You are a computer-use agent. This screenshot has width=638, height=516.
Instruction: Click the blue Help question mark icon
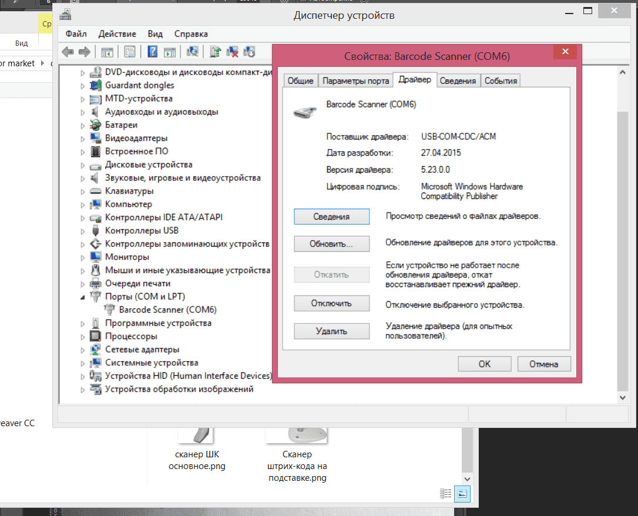coord(152,52)
